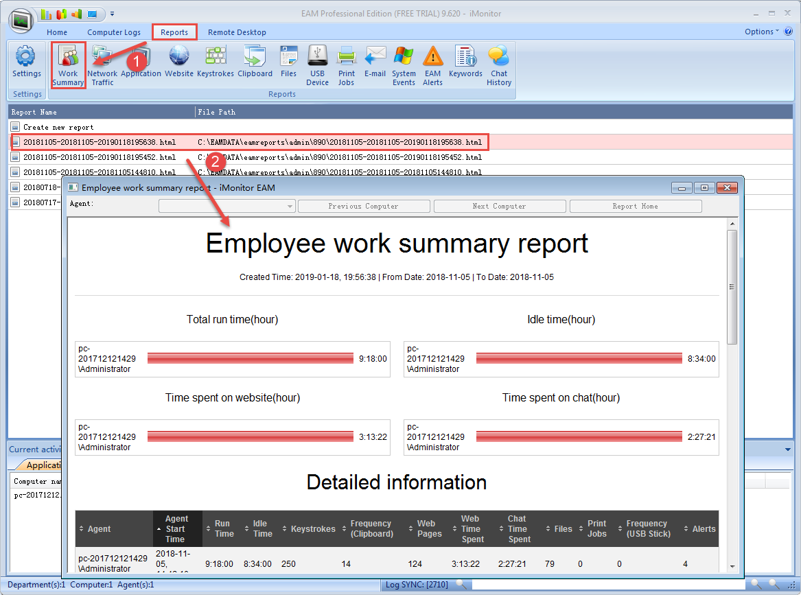Sort the table by Run Time
Viewport: 801px width, 595px height.
click(220, 529)
